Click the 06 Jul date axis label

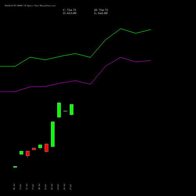point(14,187)
